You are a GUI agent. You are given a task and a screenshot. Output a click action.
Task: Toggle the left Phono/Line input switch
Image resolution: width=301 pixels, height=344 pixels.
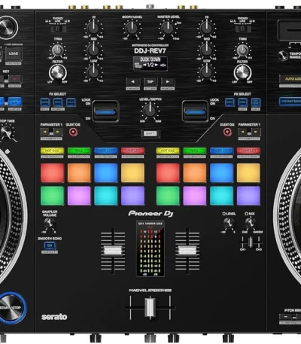coord(58,29)
